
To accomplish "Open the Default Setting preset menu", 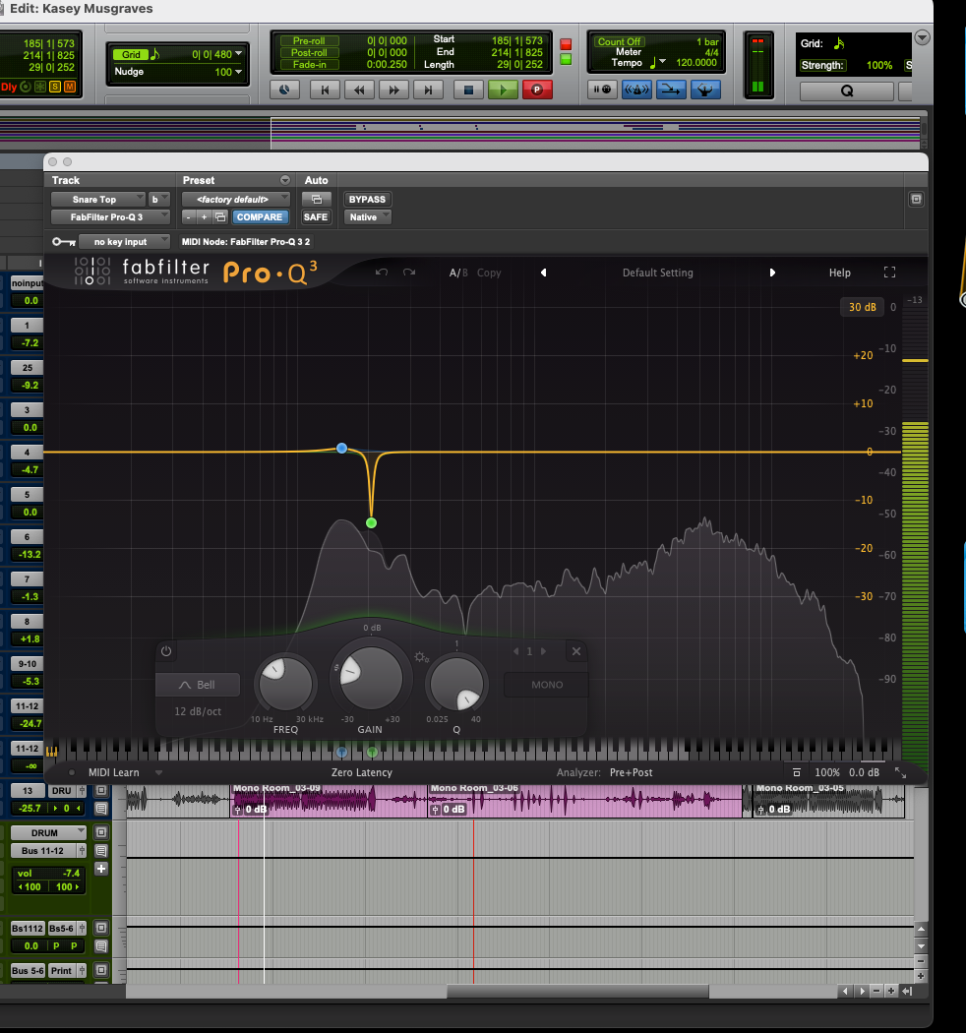I will (658, 273).
